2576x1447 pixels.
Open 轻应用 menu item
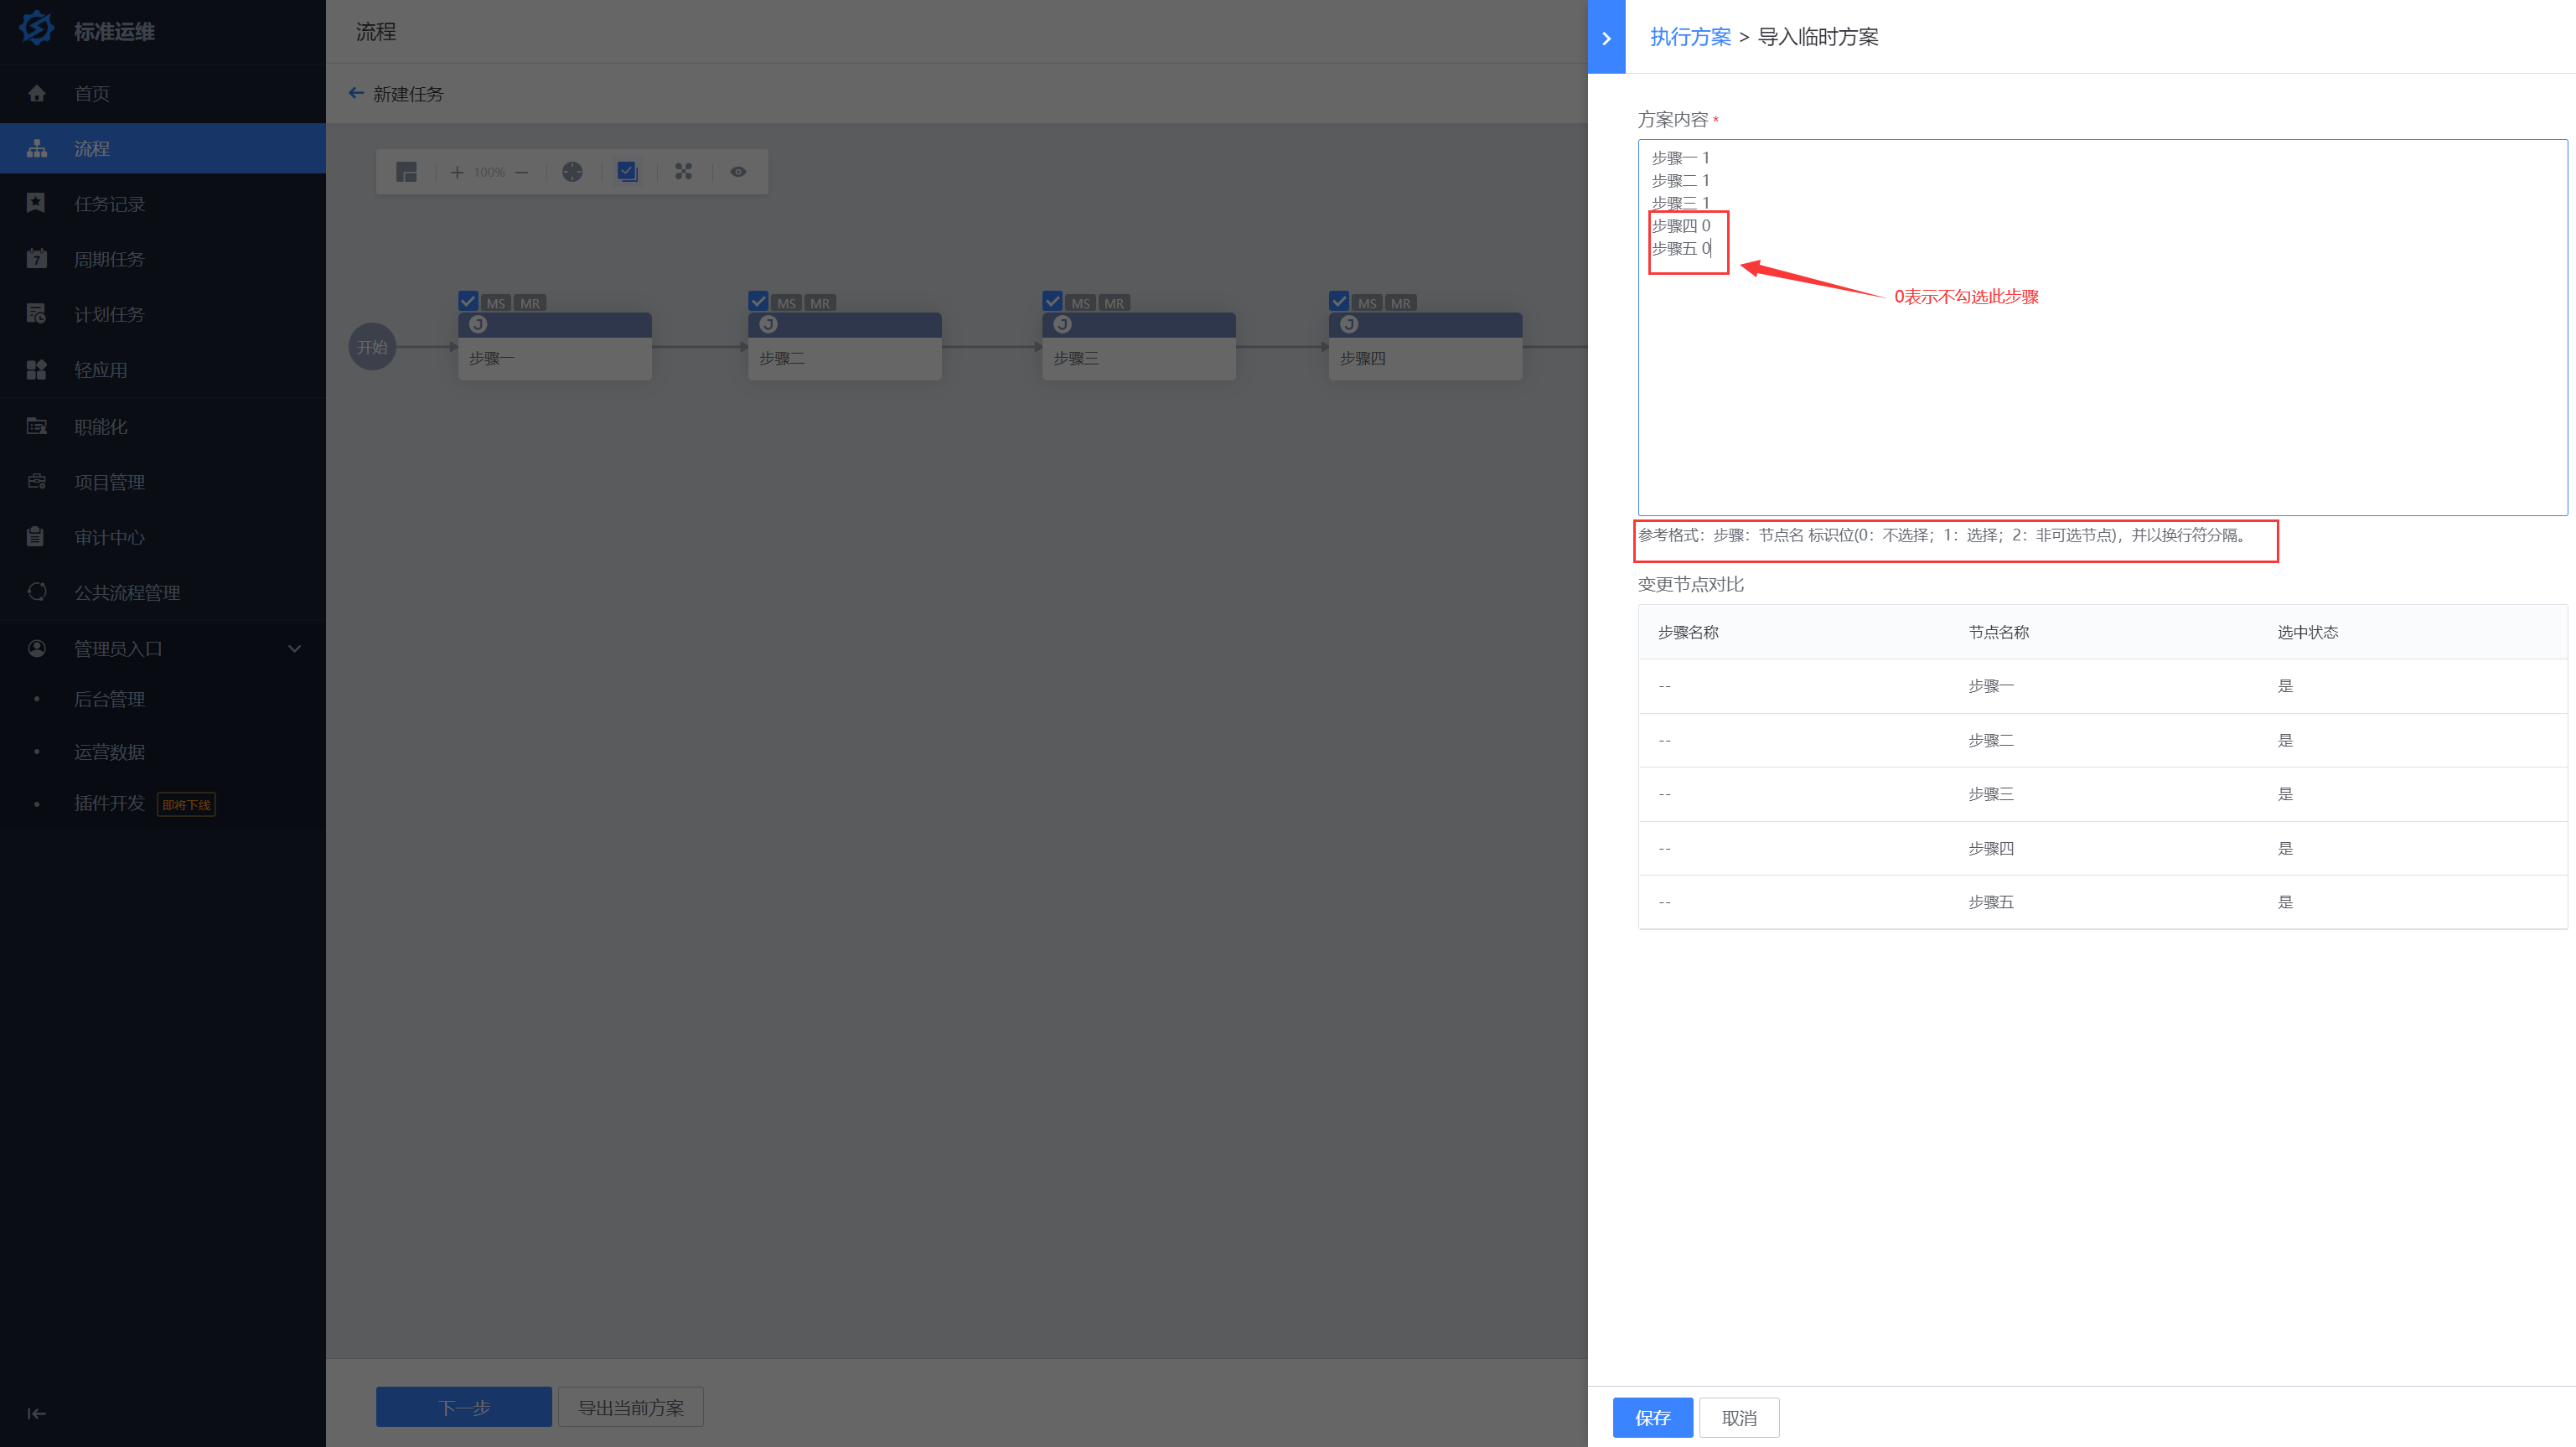[101, 370]
